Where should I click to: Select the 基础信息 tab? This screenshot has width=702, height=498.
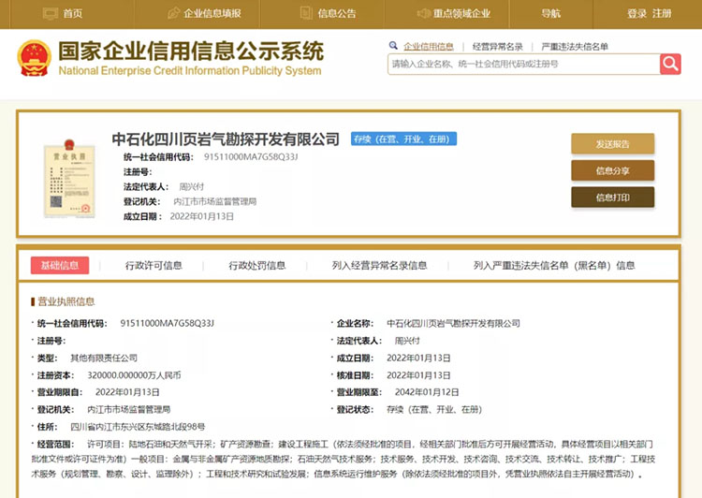coord(60,265)
